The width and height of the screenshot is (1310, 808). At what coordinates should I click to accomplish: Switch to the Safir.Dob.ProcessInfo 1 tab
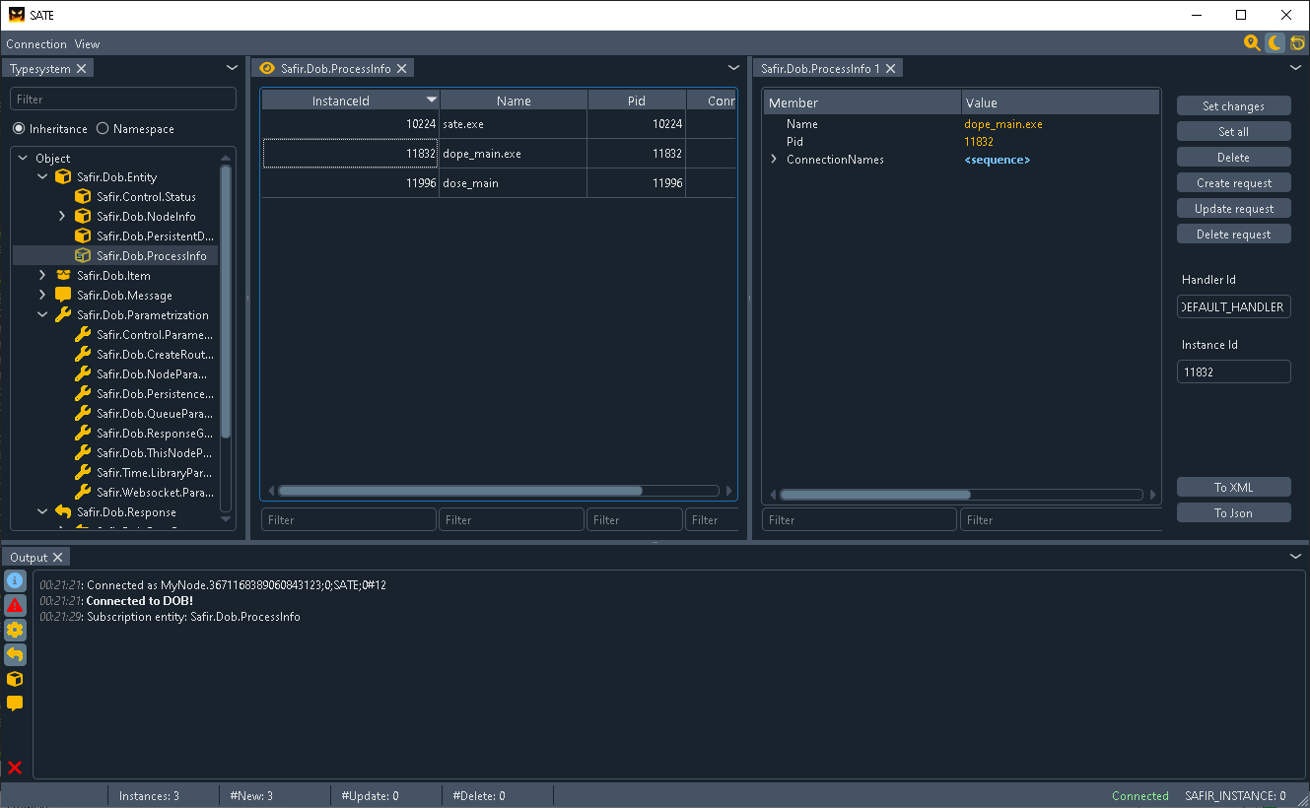[x=820, y=68]
